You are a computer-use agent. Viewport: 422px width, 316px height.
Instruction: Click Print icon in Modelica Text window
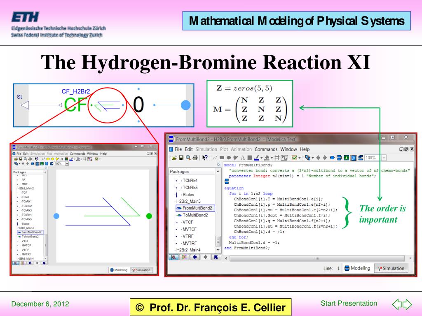(195, 158)
